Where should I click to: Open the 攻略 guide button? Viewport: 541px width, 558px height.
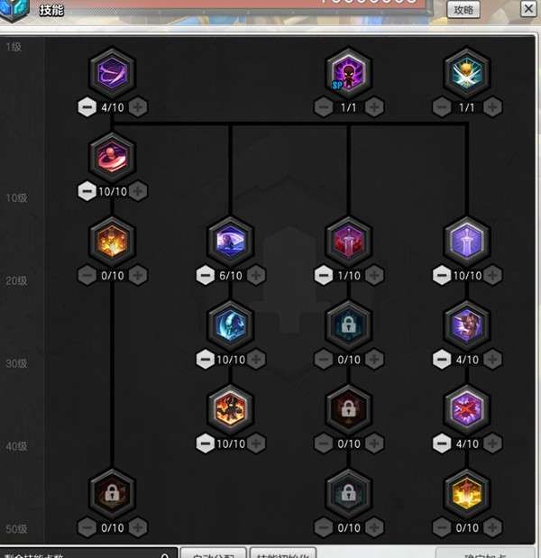coord(463,10)
